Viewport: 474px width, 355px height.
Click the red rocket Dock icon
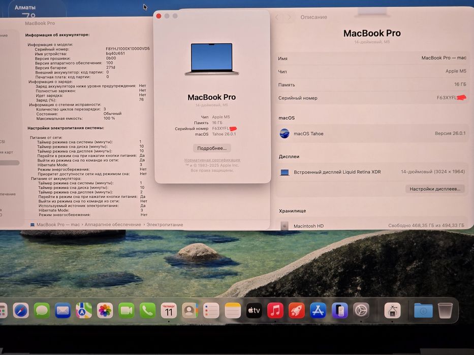[297, 310]
